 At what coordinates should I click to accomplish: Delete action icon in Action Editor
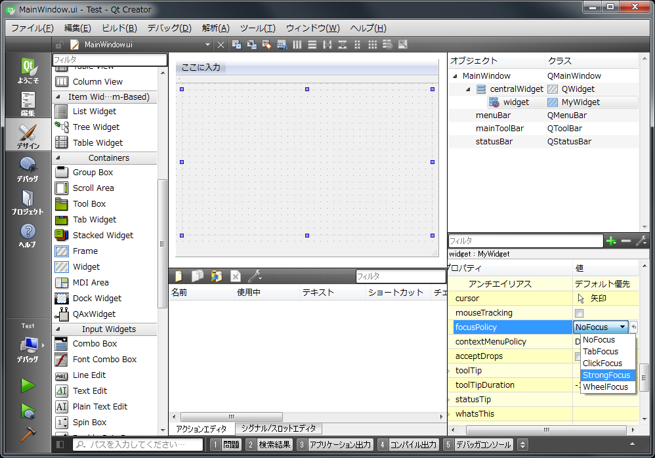point(236,276)
